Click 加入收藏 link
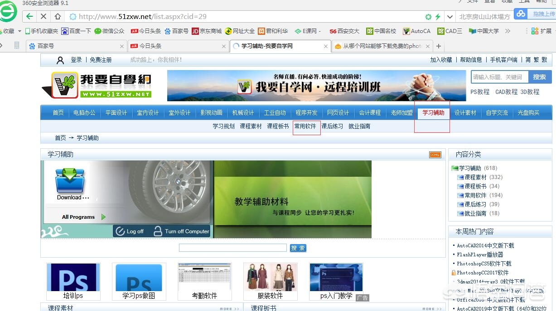Image resolution: width=556 pixels, height=311 pixels. click(441, 60)
